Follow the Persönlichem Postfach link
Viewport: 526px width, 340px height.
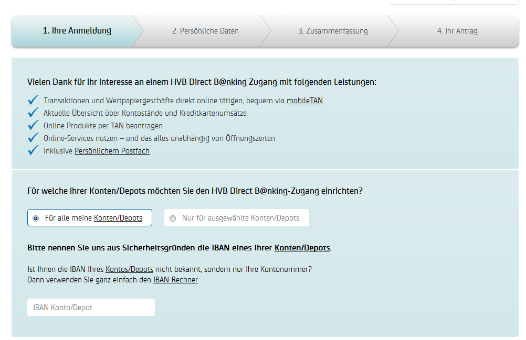click(x=112, y=151)
